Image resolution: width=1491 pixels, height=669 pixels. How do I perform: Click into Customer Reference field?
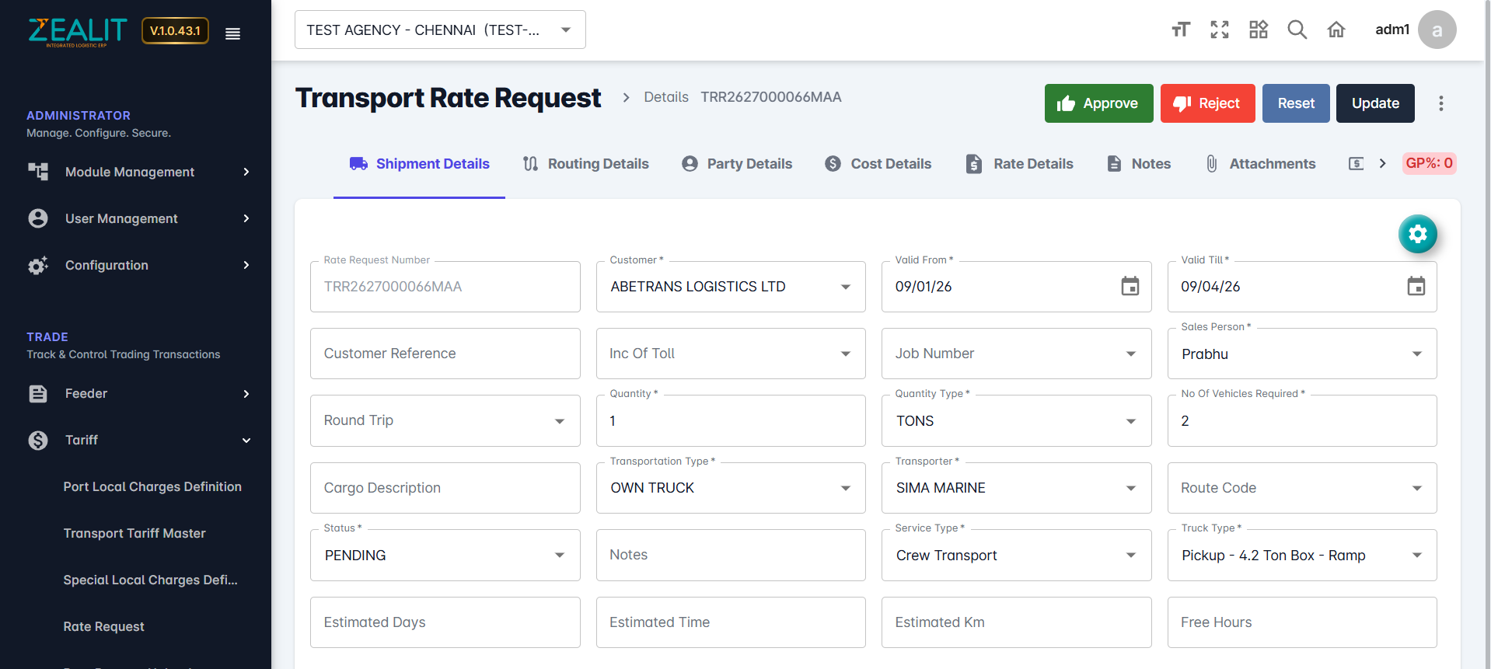(x=445, y=354)
